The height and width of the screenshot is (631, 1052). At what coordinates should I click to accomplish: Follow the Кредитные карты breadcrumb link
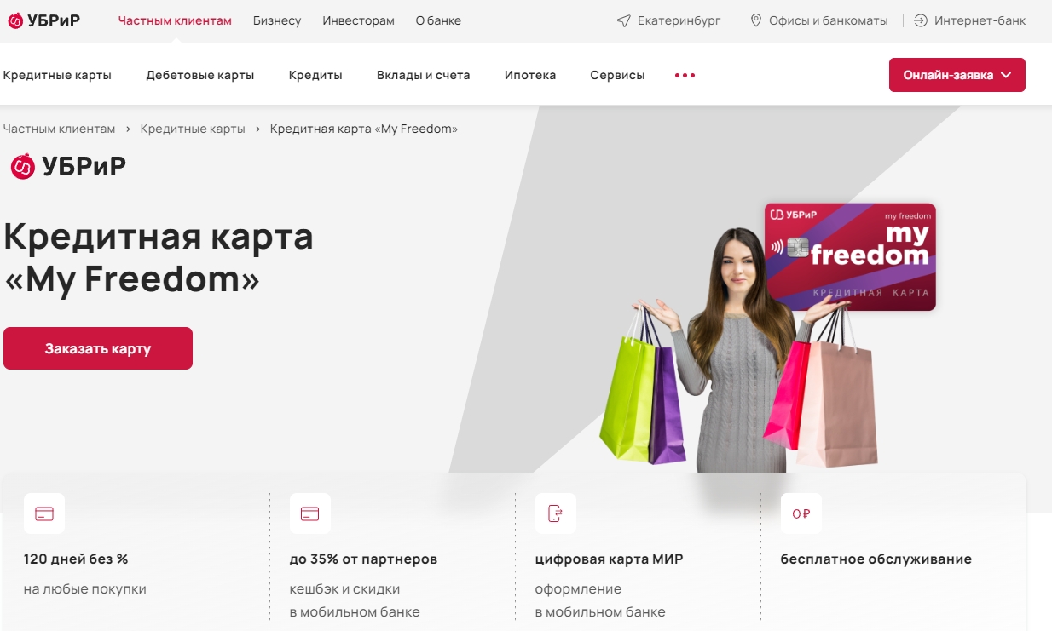coord(193,129)
